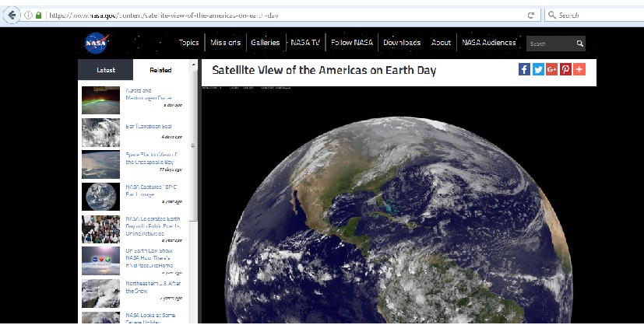This screenshot has width=644, height=325.
Task: Go to NASA home via logo
Action: click(x=97, y=43)
